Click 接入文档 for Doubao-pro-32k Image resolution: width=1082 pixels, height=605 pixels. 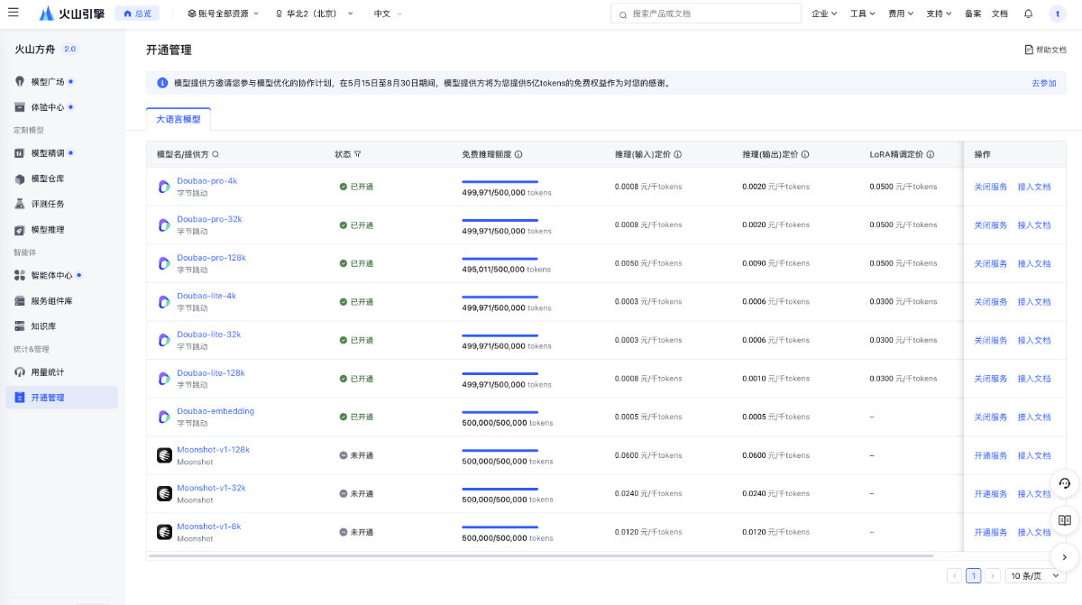coord(1034,225)
